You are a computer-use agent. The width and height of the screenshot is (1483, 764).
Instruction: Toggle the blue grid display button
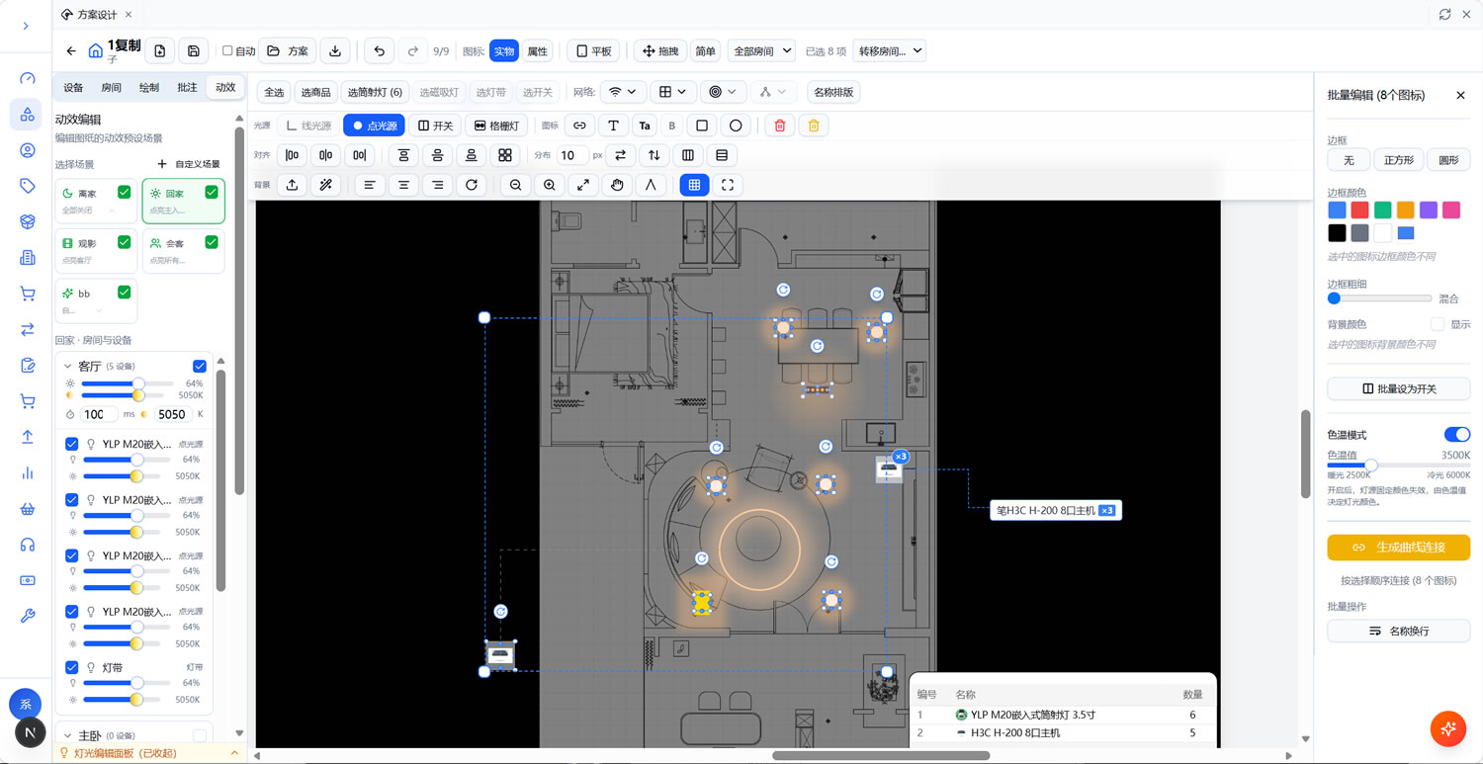click(694, 185)
